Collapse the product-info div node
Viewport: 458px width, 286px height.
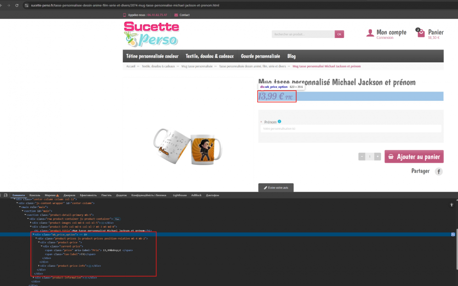[31, 226]
